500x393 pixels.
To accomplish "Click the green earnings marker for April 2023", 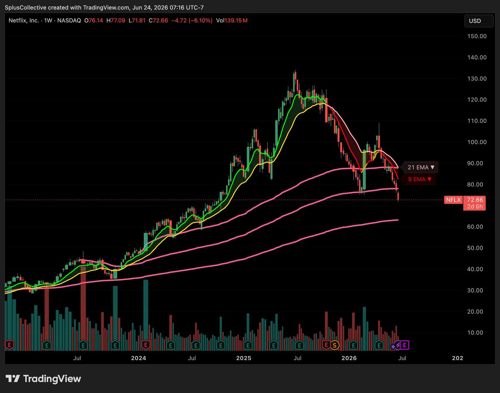I will 47,345.
